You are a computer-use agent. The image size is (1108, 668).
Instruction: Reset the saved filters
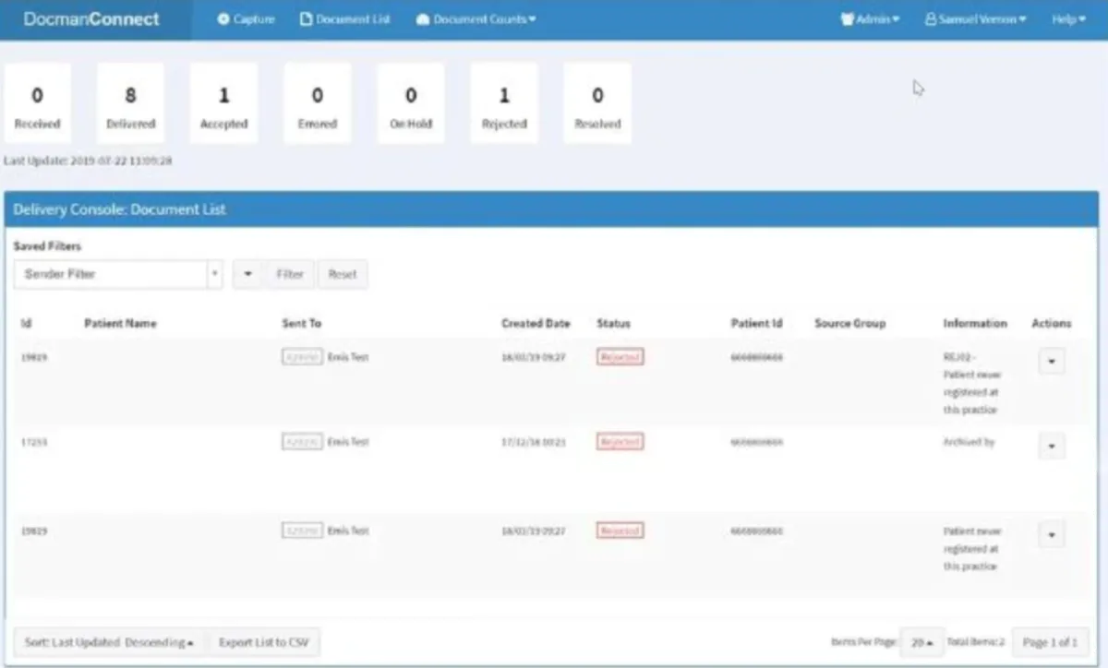tap(343, 274)
